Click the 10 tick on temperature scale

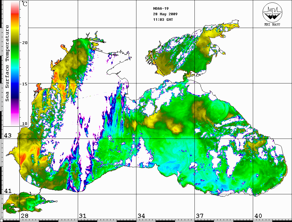click(24, 124)
